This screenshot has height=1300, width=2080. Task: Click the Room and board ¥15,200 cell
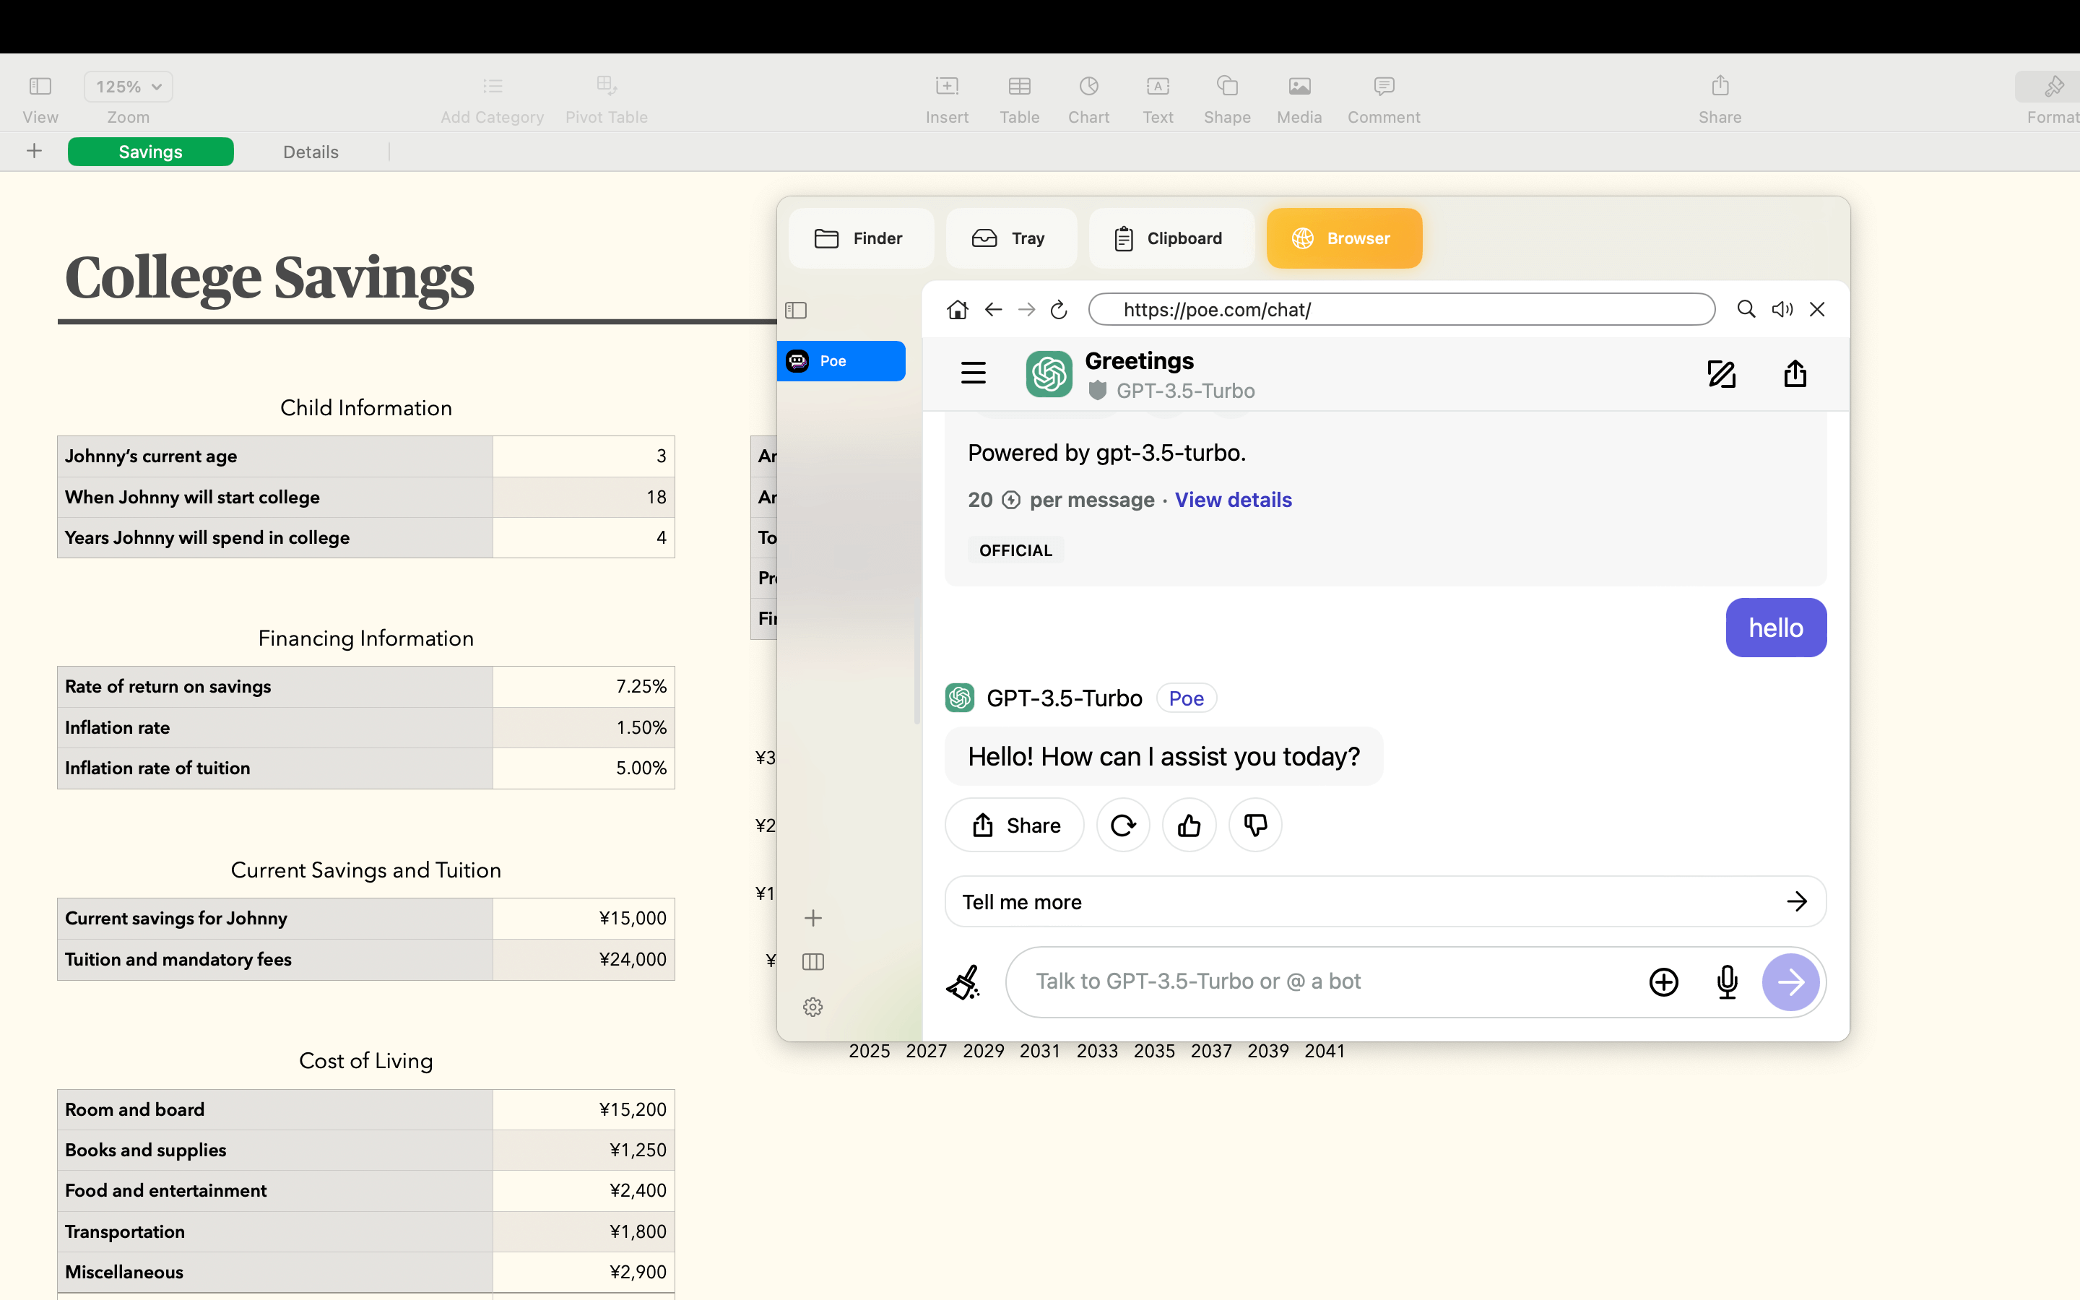coord(584,1110)
